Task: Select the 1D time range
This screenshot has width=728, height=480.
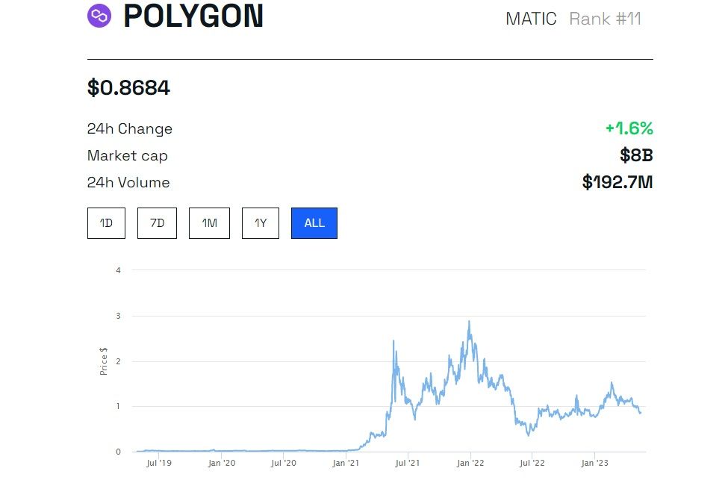Action: pos(106,223)
